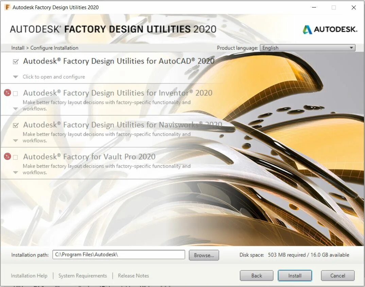This screenshot has height=287, width=365.
Task: Open the Product language dropdown
Action: point(308,48)
